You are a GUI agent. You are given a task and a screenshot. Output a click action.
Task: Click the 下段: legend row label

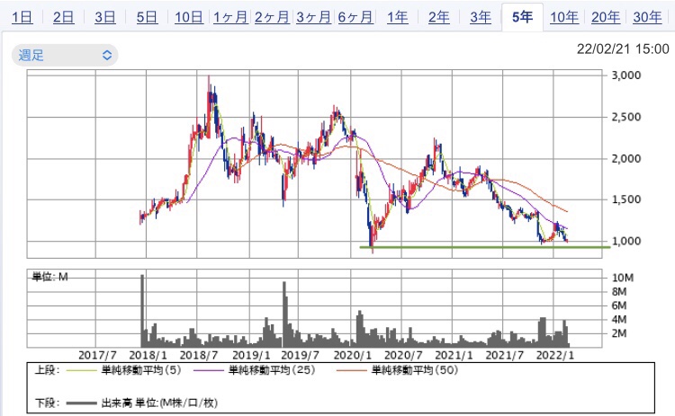(x=47, y=403)
